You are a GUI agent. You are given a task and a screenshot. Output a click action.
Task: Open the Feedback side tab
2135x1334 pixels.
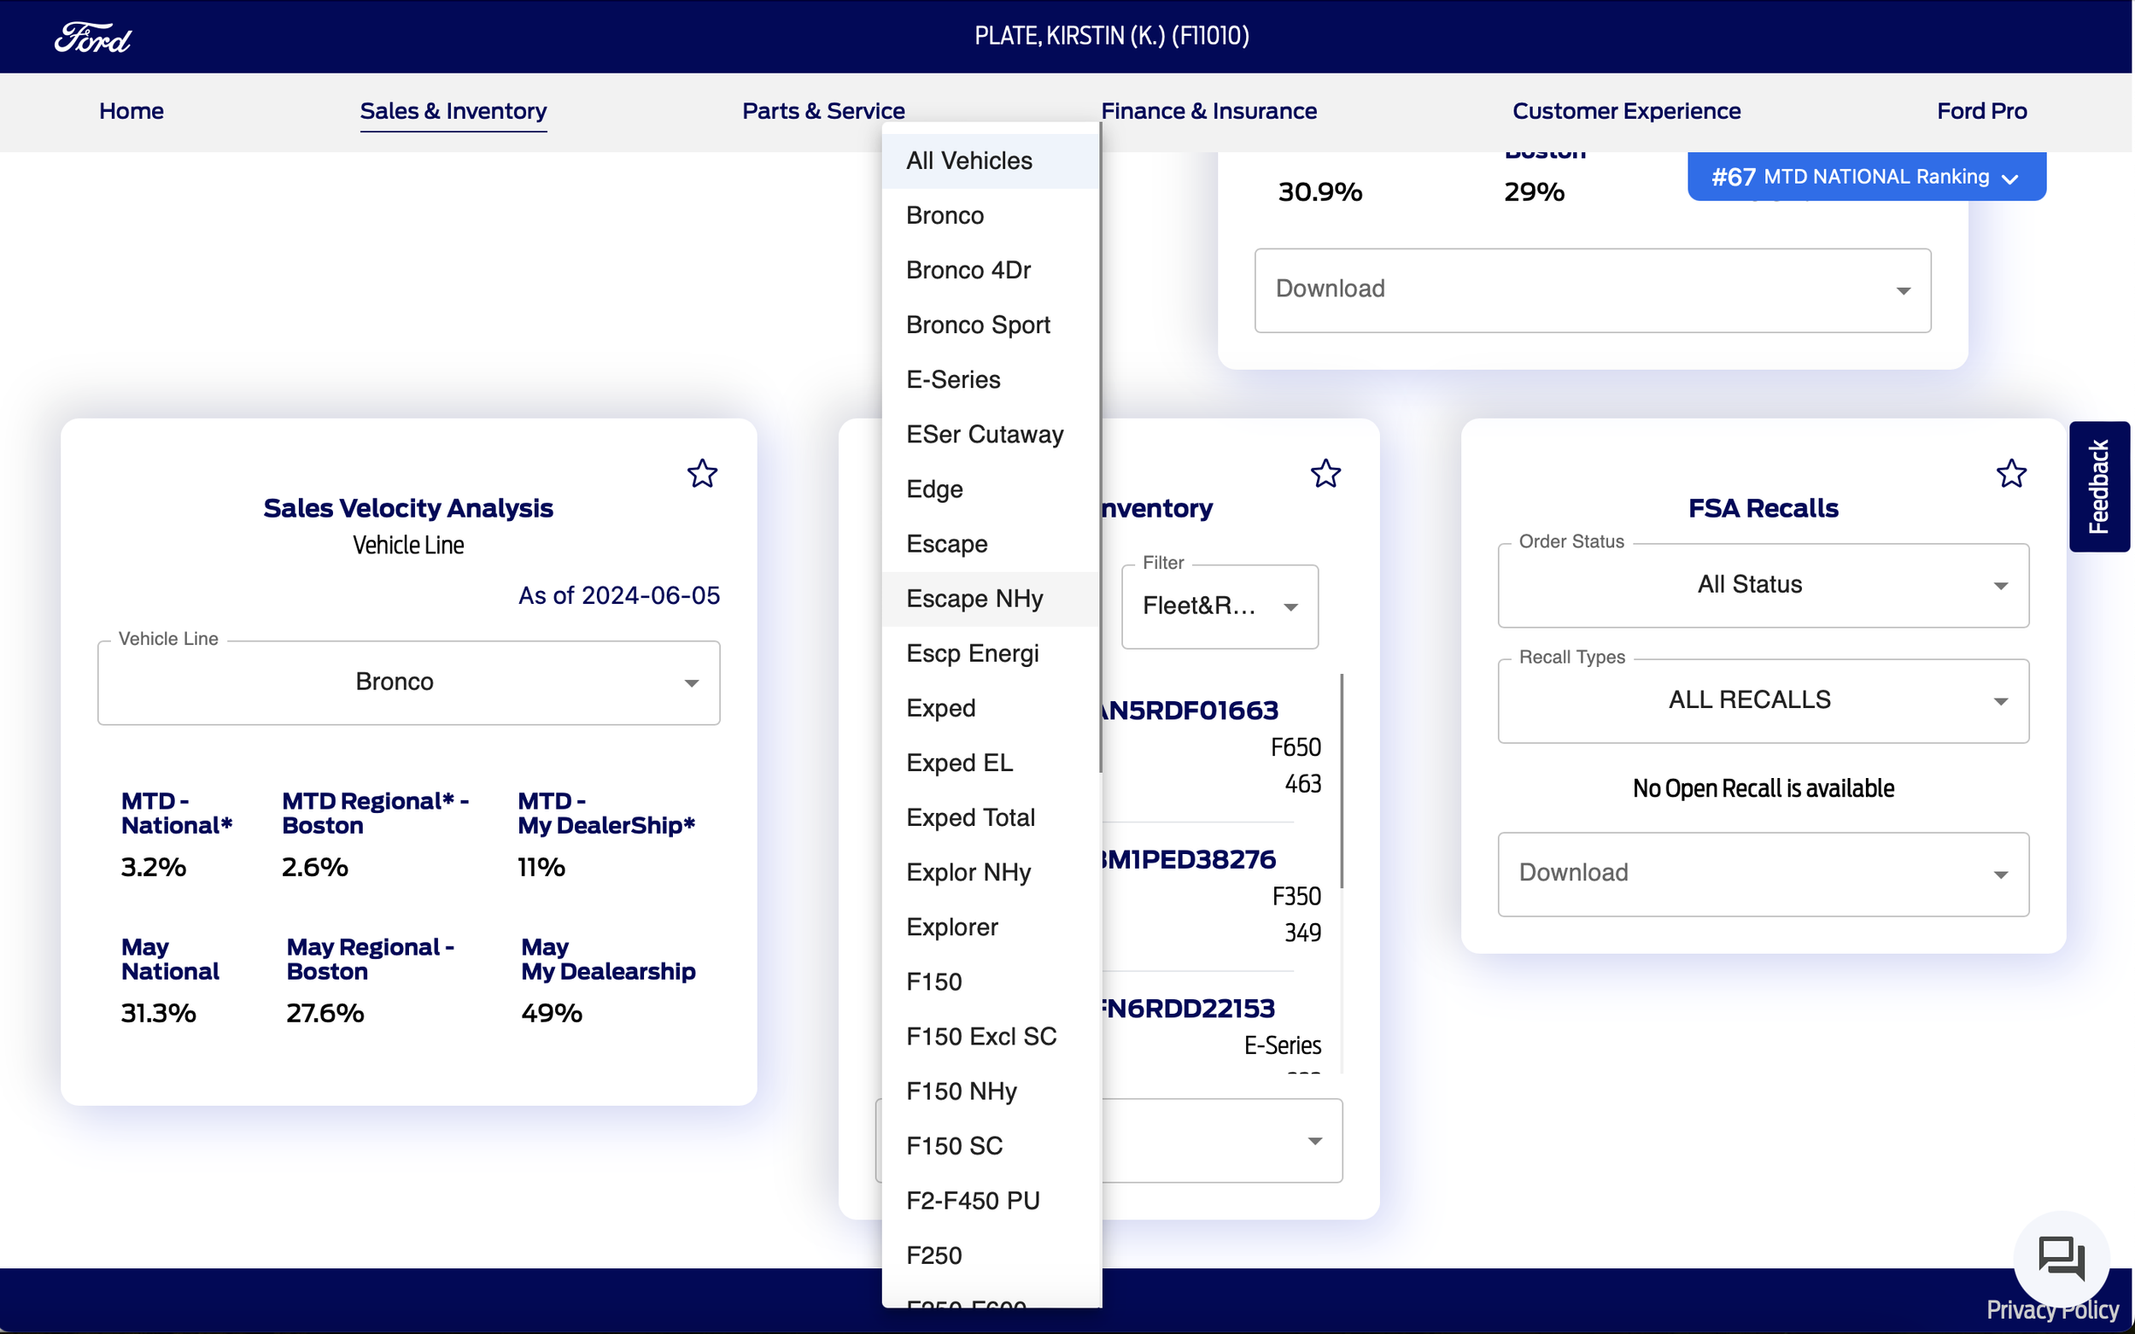pyautogui.click(x=2099, y=486)
